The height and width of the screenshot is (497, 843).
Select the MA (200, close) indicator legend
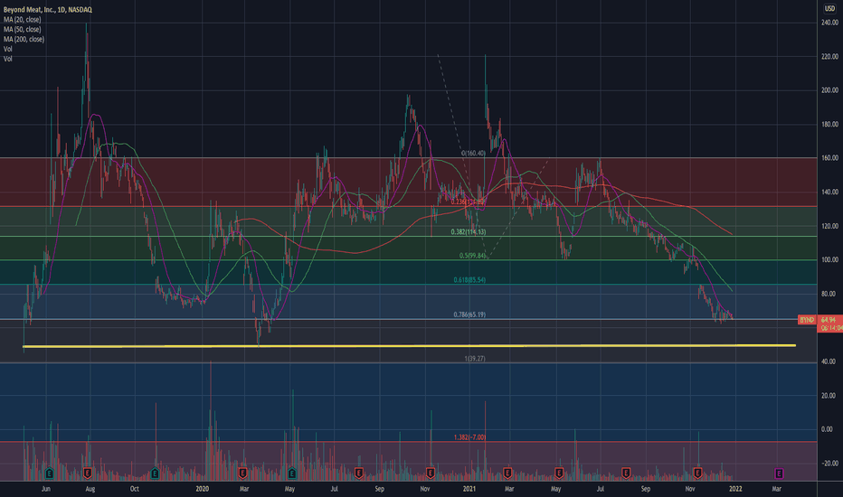[x=24, y=39]
